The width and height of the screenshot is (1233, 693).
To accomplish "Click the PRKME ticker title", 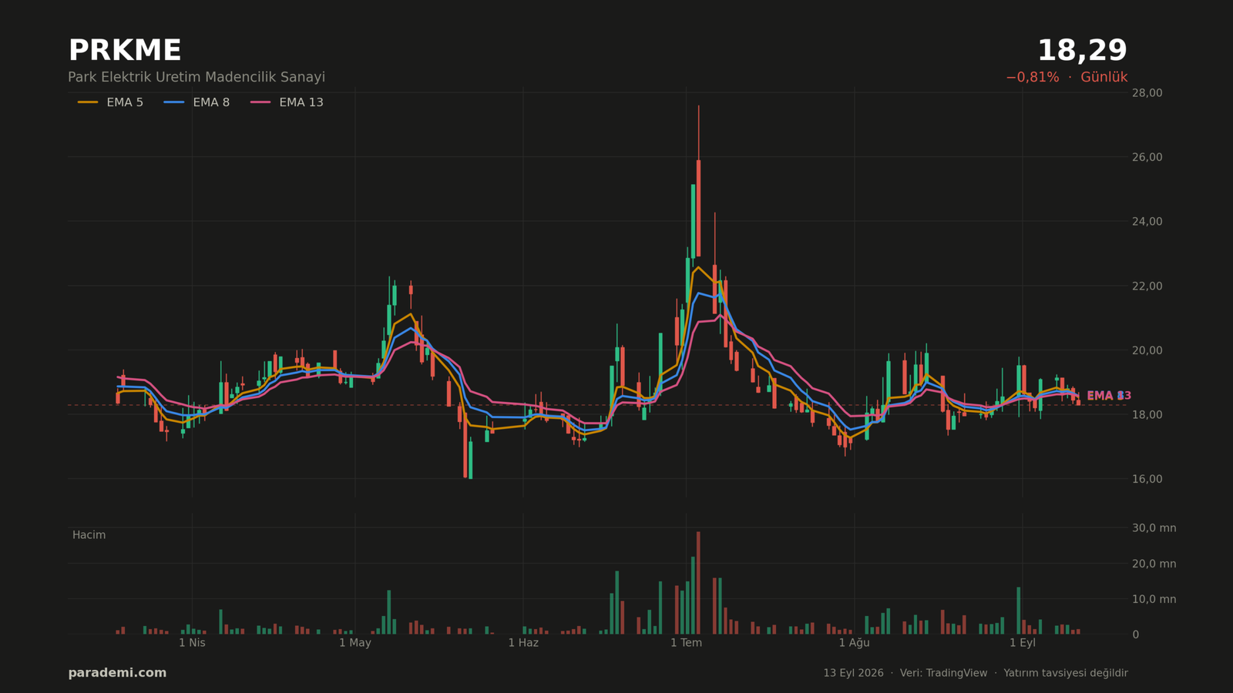I will [125, 51].
